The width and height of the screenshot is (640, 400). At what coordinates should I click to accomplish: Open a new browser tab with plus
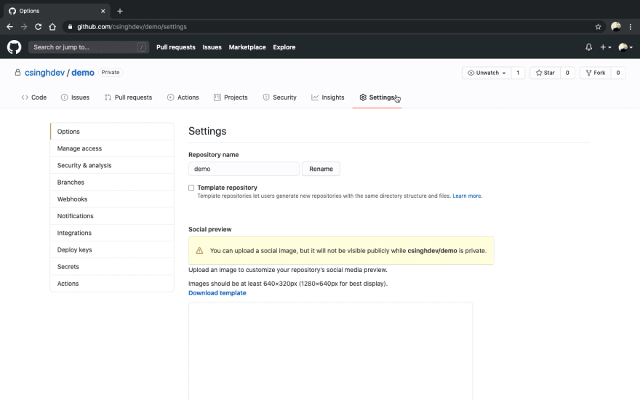(120, 11)
